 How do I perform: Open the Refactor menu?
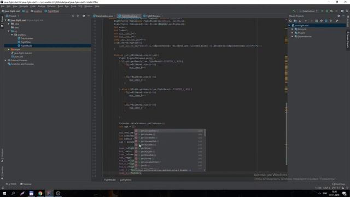(51, 6)
